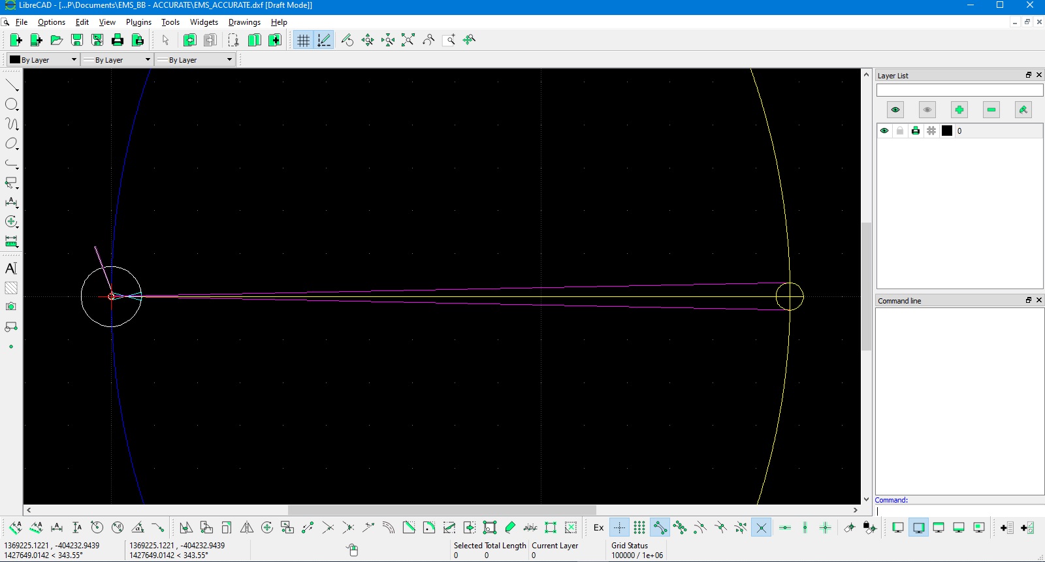Toggle visibility eye of layer 0
The width and height of the screenshot is (1045, 562).
coord(884,131)
